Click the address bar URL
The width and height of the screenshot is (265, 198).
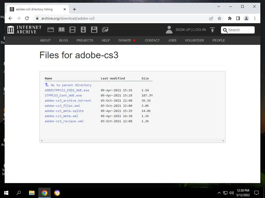click(x=68, y=18)
